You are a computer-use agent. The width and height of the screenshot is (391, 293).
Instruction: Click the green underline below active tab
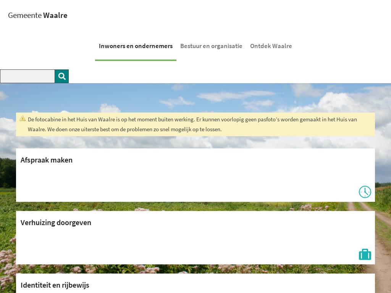pyautogui.click(x=136, y=60)
